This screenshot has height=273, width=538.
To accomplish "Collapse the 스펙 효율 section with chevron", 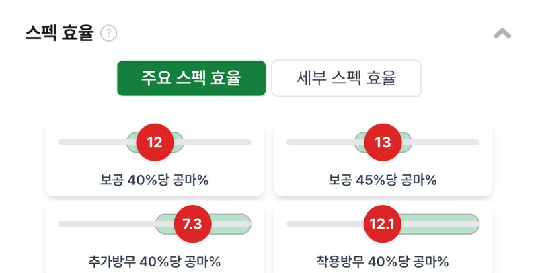I will (502, 34).
